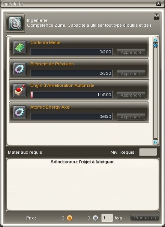The height and width of the screenshot is (227, 165).
Task: Click Apprendre for Élément de Précision
Action: click(131, 74)
